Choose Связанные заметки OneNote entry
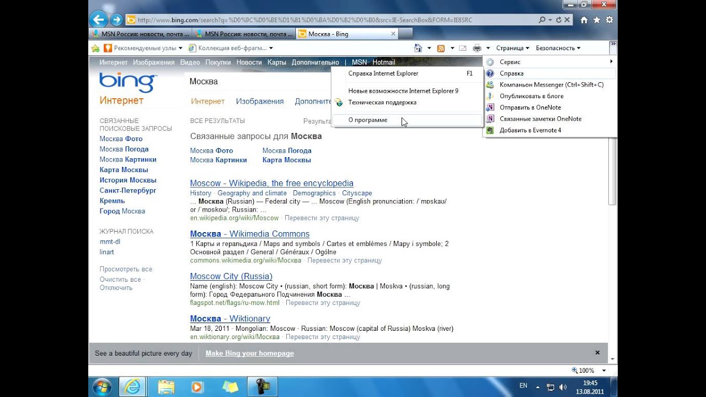The height and width of the screenshot is (397, 706). pos(549,119)
